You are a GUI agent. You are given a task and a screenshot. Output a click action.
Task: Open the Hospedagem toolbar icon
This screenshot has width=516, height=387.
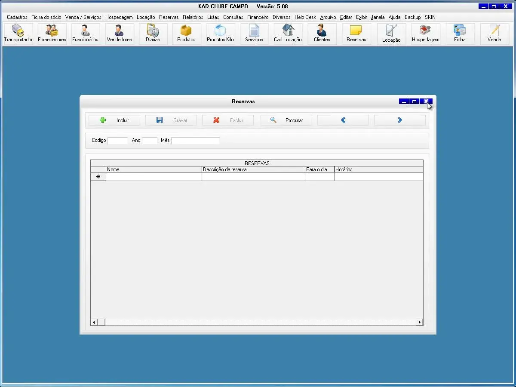[425, 34]
